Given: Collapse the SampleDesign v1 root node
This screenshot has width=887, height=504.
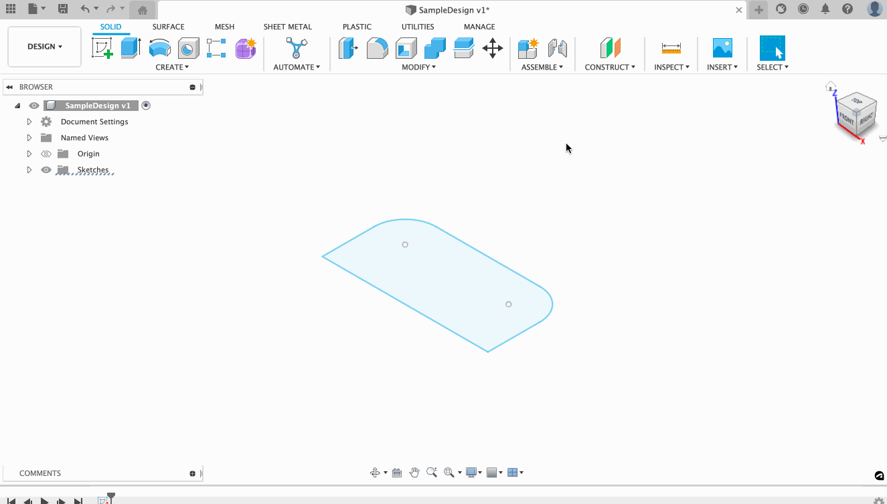Looking at the screenshot, I should coord(17,106).
